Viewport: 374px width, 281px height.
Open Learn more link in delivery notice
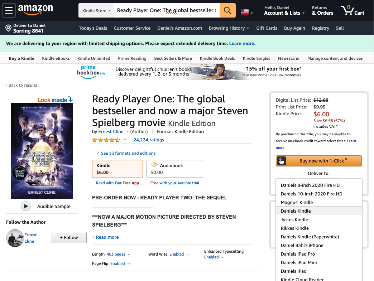(242, 44)
